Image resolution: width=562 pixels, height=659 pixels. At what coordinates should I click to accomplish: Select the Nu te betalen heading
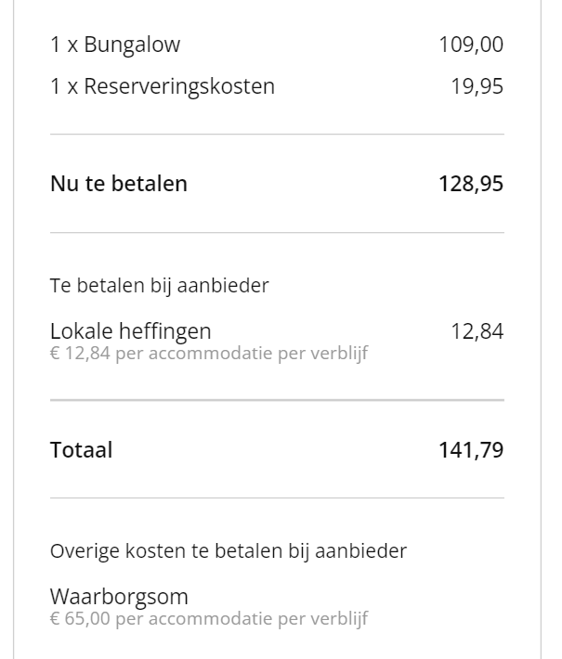pos(119,184)
